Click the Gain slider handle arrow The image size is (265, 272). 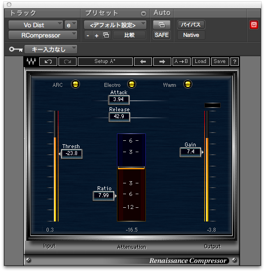pos(203,152)
